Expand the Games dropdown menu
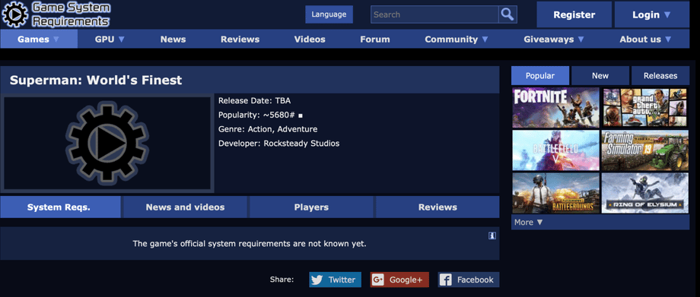This screenshot has height=297, width=700. (x=39, y=39)
